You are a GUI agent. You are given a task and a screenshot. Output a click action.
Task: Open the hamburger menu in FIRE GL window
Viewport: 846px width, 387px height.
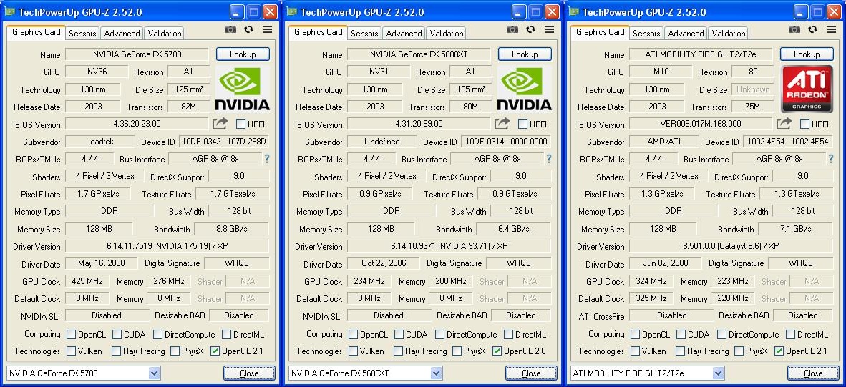coord(832,29)
